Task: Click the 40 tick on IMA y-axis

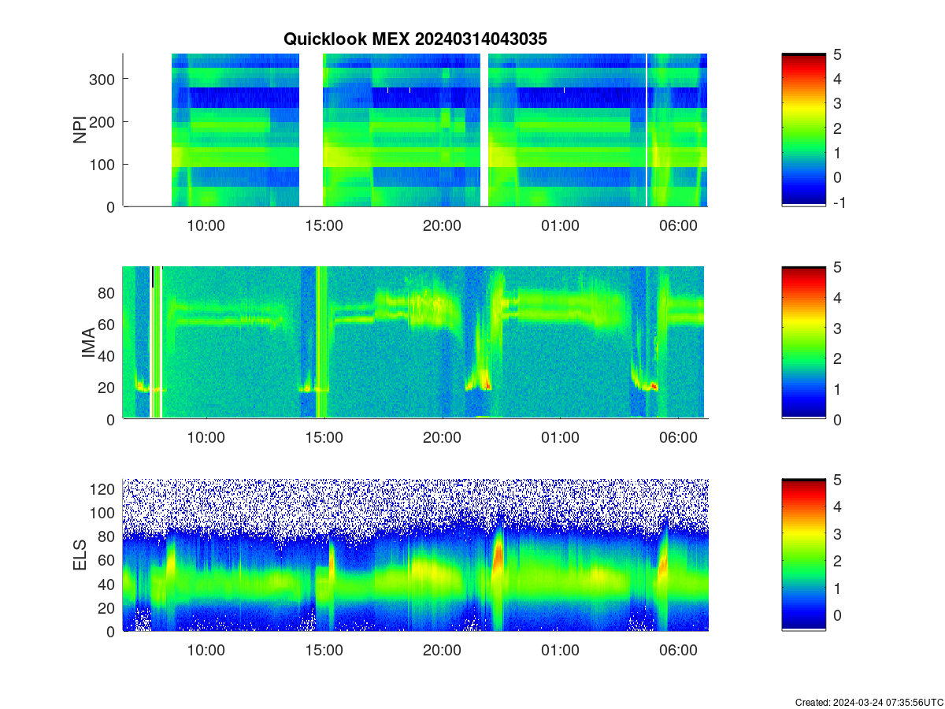Action: 107,356
